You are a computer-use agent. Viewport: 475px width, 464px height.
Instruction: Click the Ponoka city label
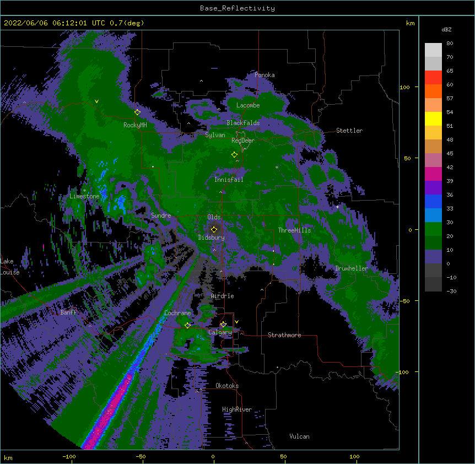265,75
